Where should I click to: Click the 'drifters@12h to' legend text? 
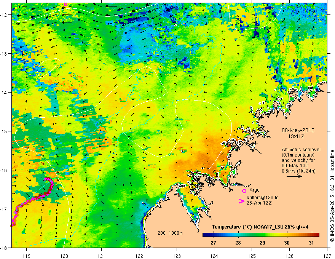pos(263,198)
